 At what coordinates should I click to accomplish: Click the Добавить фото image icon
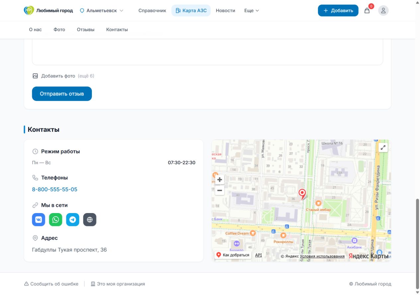pyautogui.click(x=35, y=76)
